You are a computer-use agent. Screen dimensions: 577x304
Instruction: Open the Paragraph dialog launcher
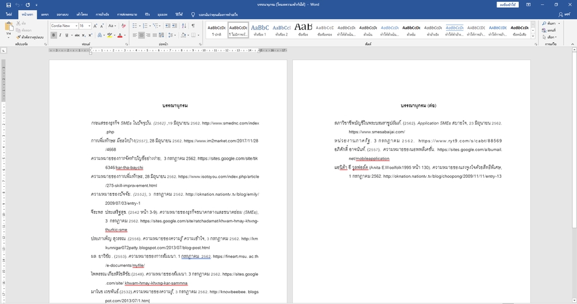pos(200,44)
